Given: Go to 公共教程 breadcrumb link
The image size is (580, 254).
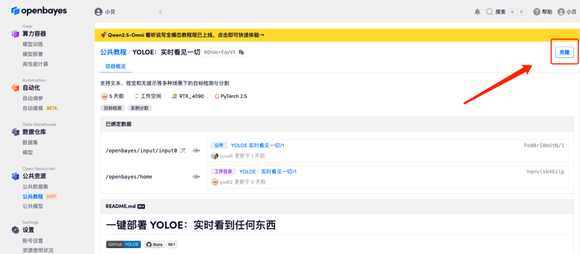Looking at the screenshot, I should [113, 52].
